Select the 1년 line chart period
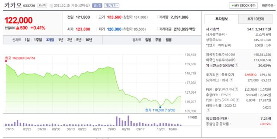Screen dimensions: 277x139 pyautogui.click(x=61, y=40)
